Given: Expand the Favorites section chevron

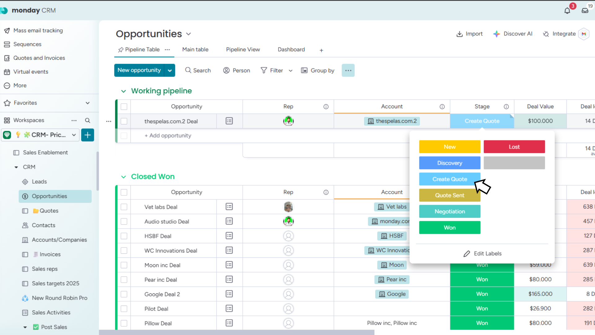Looking at the screenshot, I should click(x=88, y=103).
